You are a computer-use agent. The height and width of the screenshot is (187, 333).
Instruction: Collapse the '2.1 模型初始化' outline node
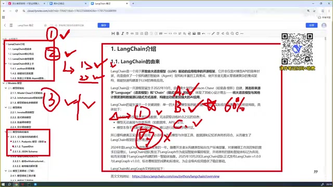click(6, 88)
